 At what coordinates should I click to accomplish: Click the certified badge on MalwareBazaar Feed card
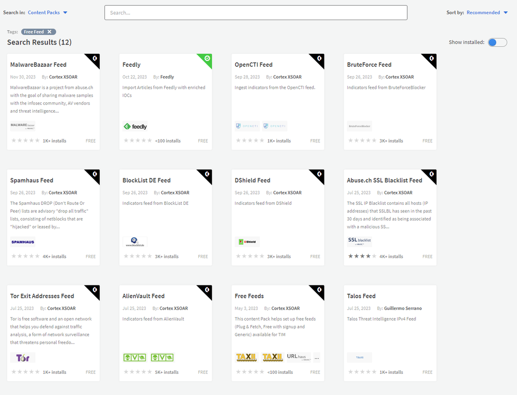[95, 58]
